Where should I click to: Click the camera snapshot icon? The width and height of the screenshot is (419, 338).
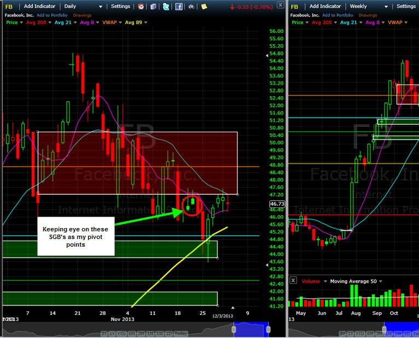pos(191,7)
